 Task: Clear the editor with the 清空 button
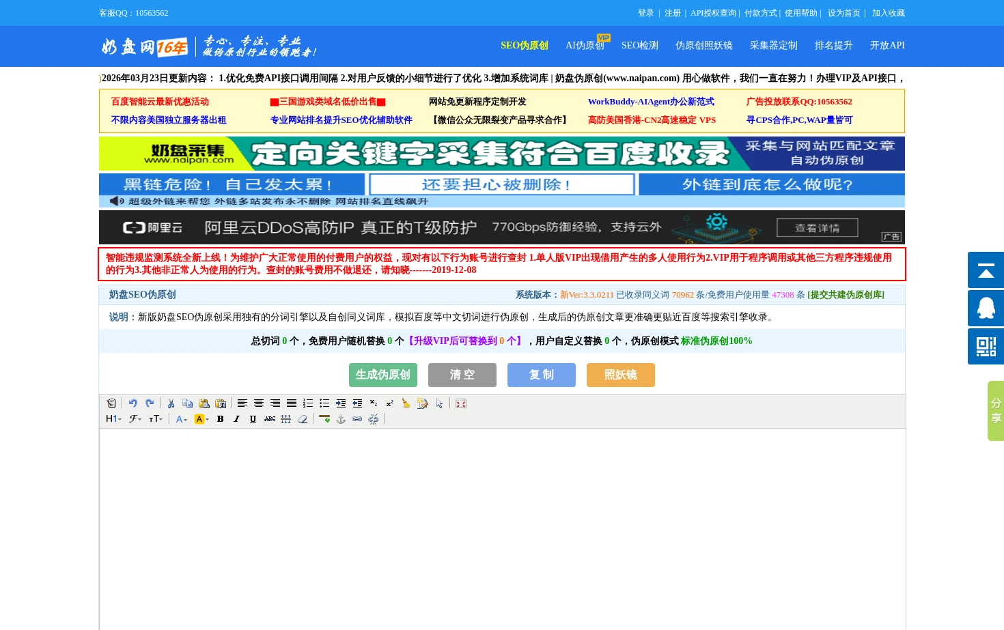pos(462,375)
